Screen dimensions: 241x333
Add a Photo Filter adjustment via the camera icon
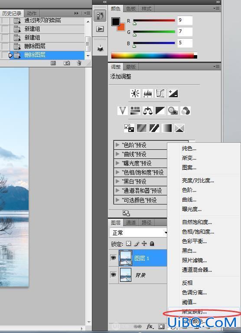tap(173, 111)
